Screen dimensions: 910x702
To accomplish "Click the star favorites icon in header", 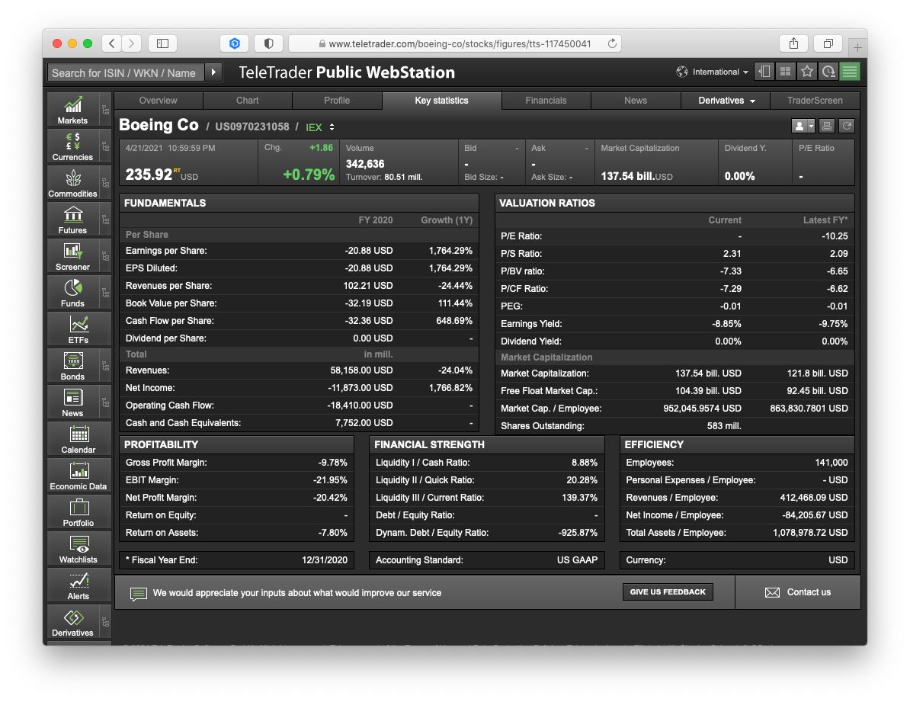I will (806, 72).
